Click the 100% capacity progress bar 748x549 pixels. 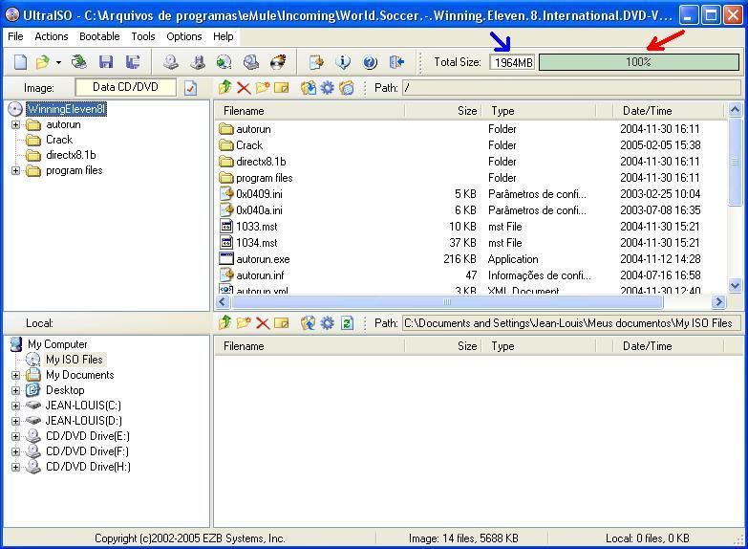639,62
